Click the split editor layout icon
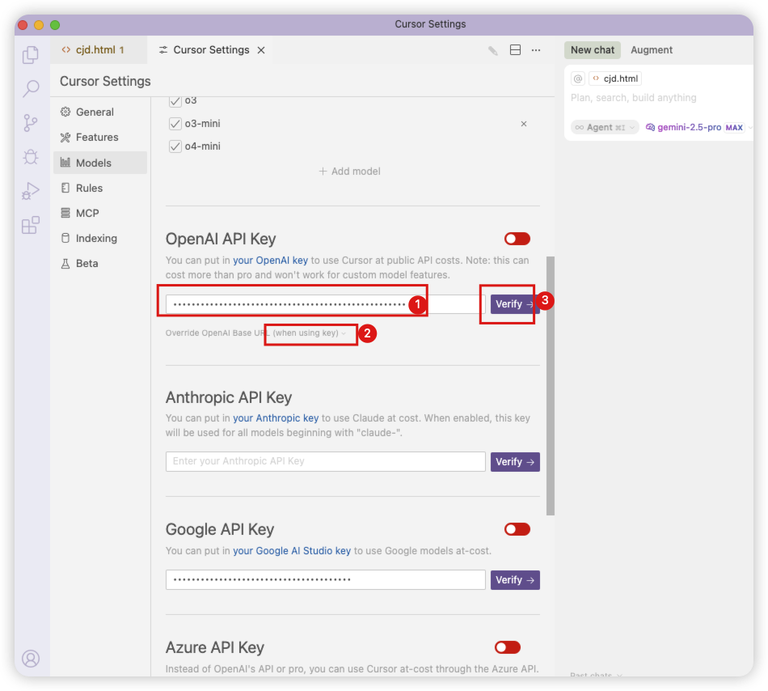The width and height of the screenshot is (768, 691). [515, 50]
